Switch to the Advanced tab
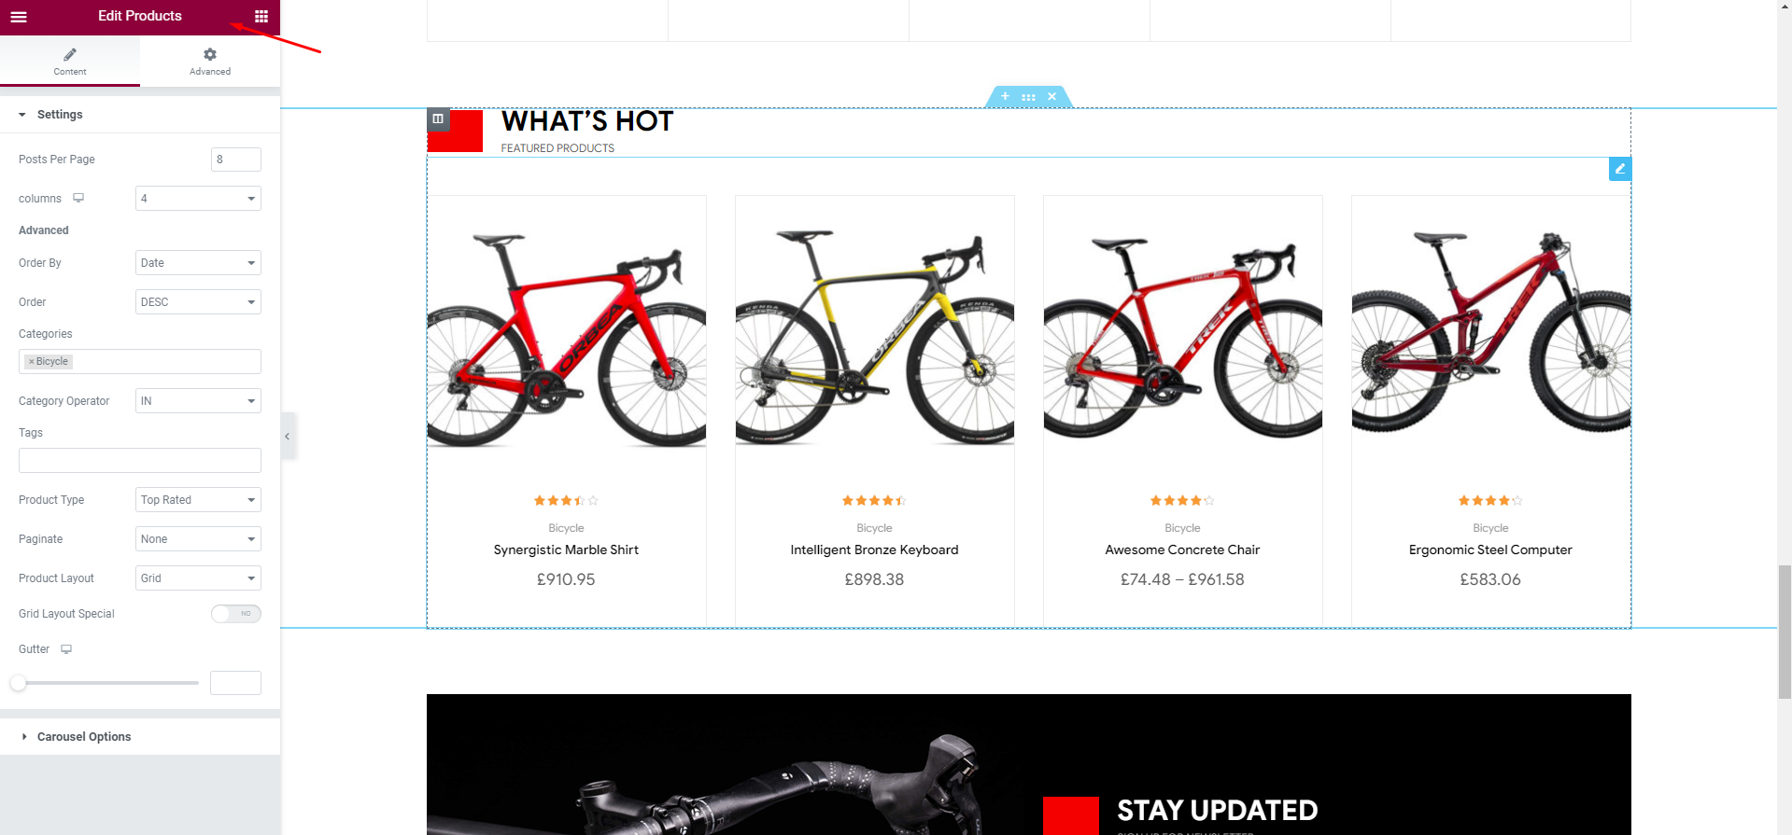 point(210,62)
